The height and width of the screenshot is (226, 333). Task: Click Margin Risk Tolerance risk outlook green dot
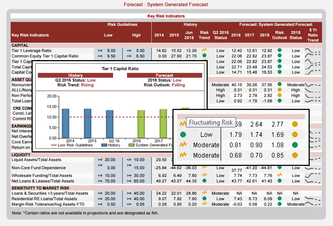pos(280,204)
